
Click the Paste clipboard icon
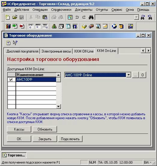pyautogui.click(x=45, y=17)
